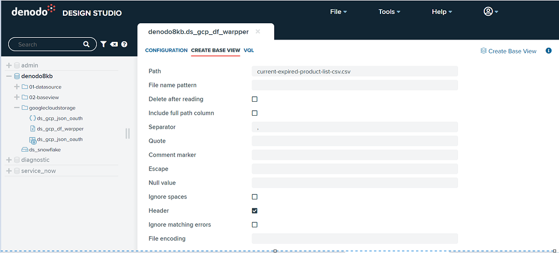The image size is (559, 253).
Task: Click the admin database icon
Action: click(x=17, y=65)
